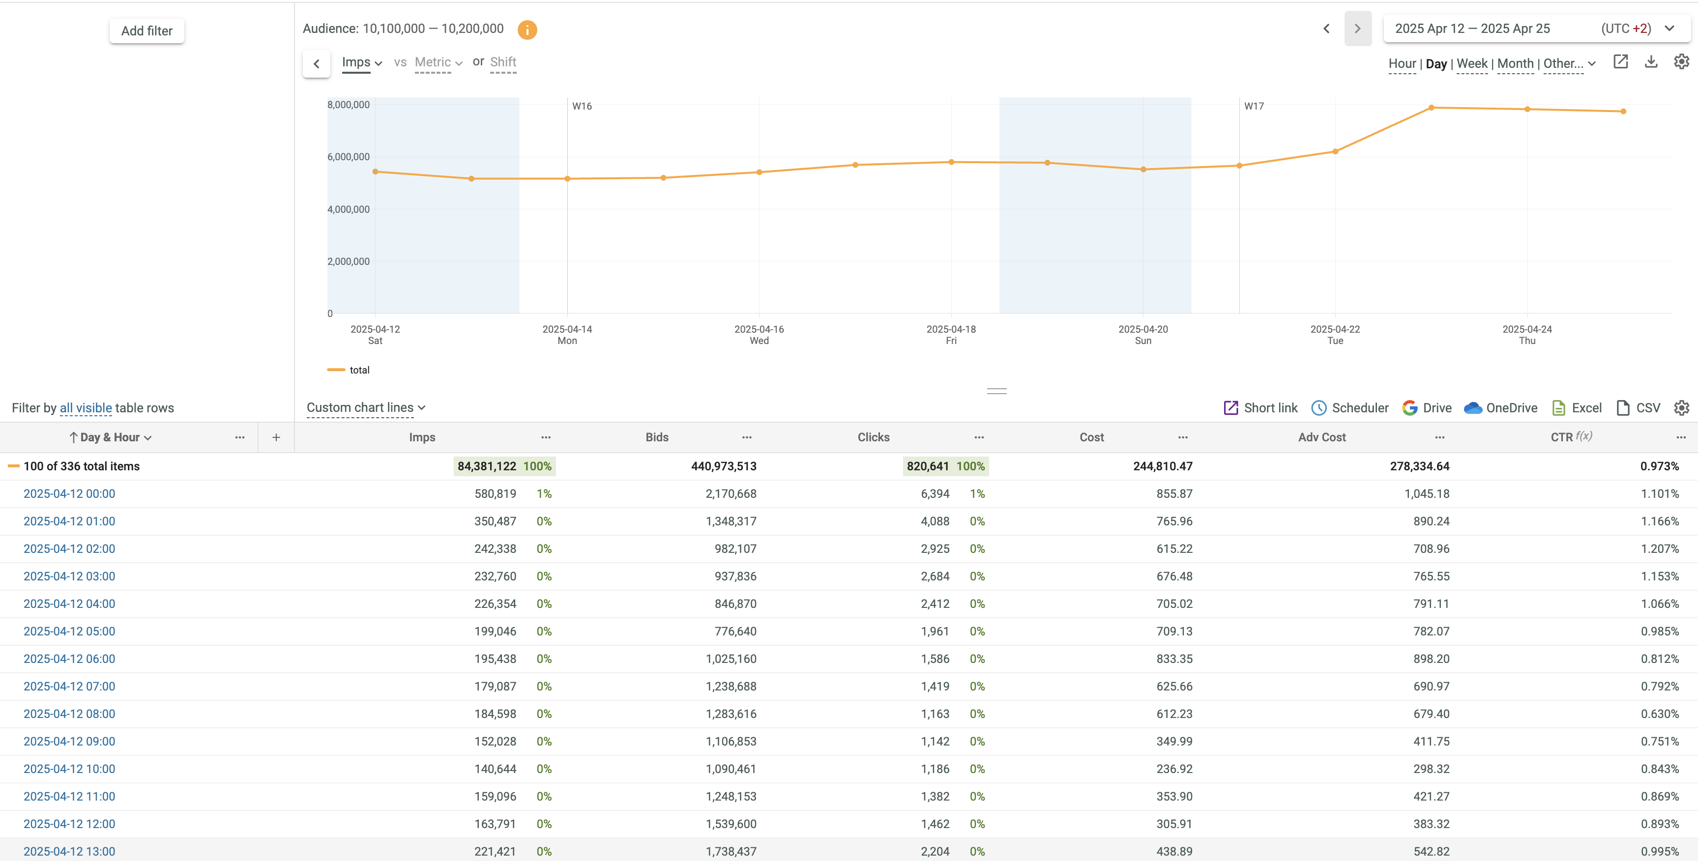1698x861 pixels.
Task: Export to OneDrive
Action: tap(1500, 408)
